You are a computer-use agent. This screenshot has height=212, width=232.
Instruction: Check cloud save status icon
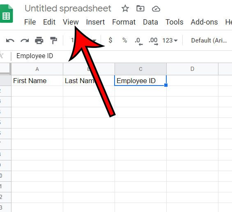pos(156,9)
